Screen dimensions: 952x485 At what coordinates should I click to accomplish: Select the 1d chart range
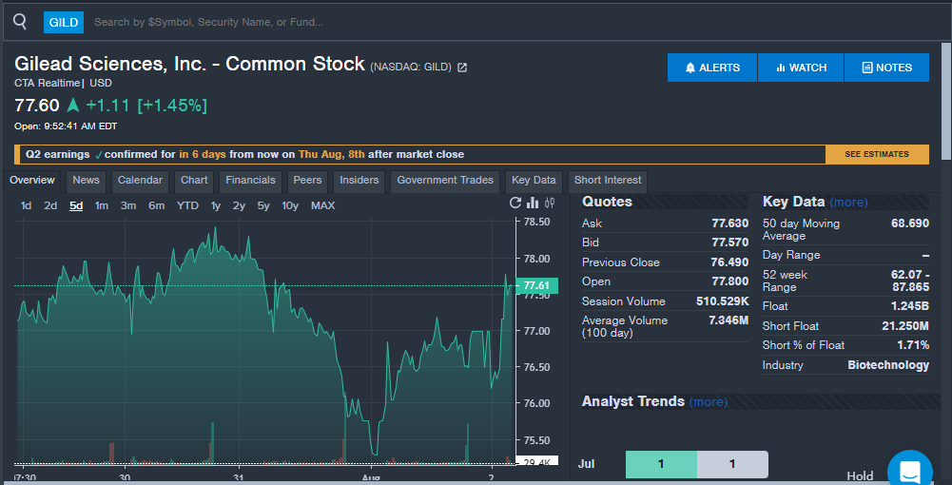(26, 205)
